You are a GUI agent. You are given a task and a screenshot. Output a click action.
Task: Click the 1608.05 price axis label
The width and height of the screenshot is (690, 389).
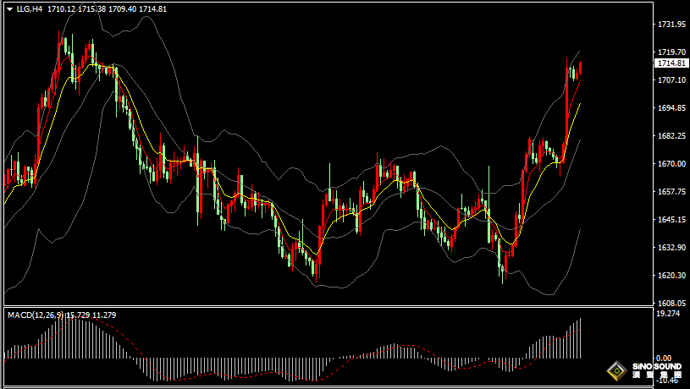coord(671,303)
